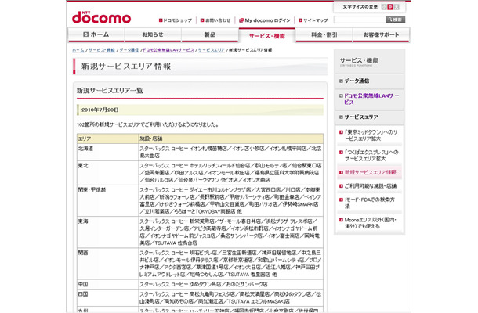Viewport: 478px width, 313px height.
Task: Open the お問い合わせ link
Action: click(x=215, y=20)
